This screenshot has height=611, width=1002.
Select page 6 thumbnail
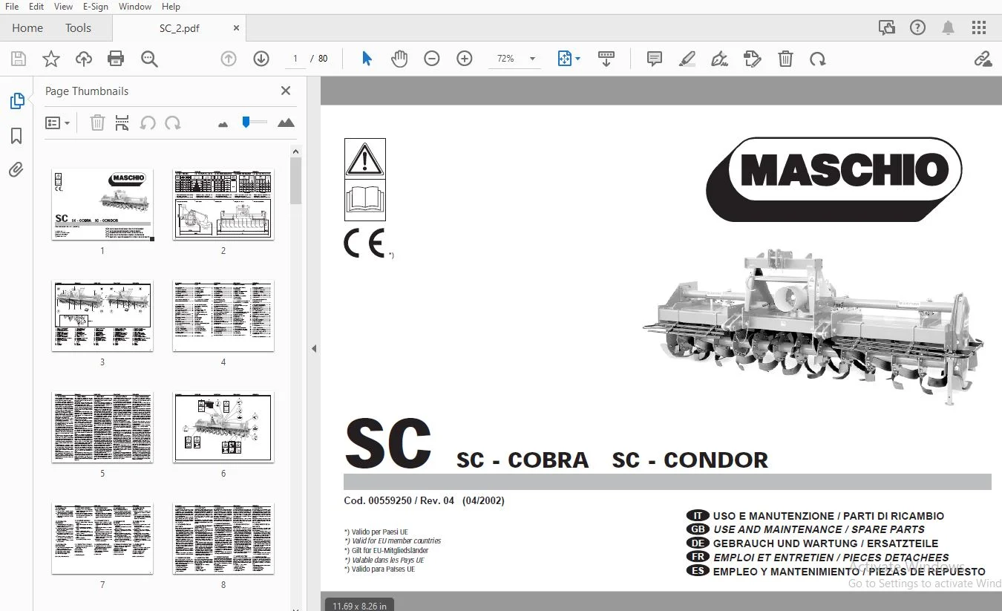tap(223, 427)
